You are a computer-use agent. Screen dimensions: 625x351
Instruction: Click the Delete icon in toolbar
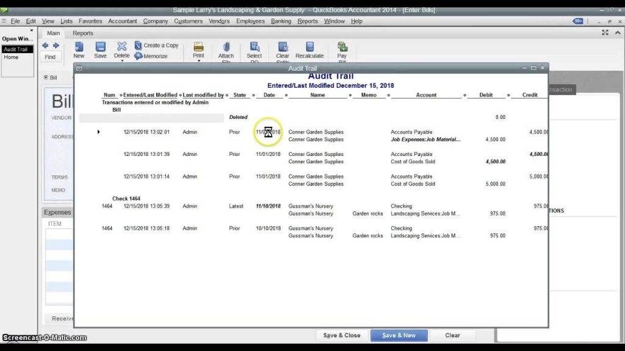point(122,46)
